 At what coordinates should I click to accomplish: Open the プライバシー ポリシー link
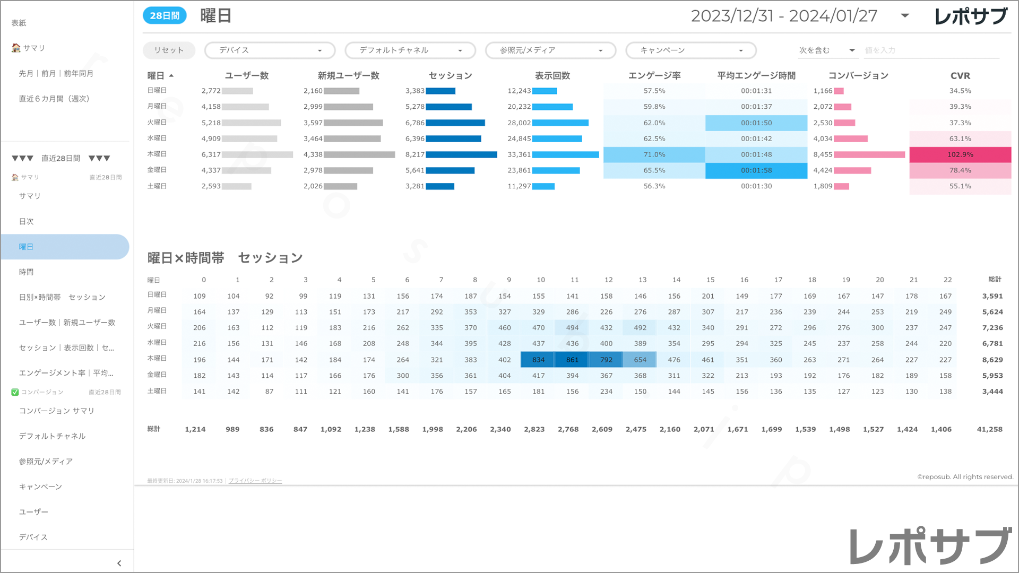(x=255, y=481)
